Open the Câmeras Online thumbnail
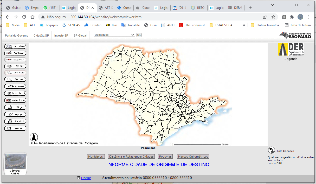Viewport: 316px width, 184px height. [15, 161]
